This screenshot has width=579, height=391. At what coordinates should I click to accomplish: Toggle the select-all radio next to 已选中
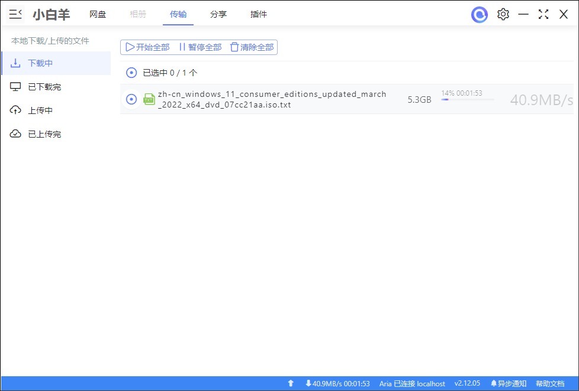pyautogui.click(x=131, y=73)
